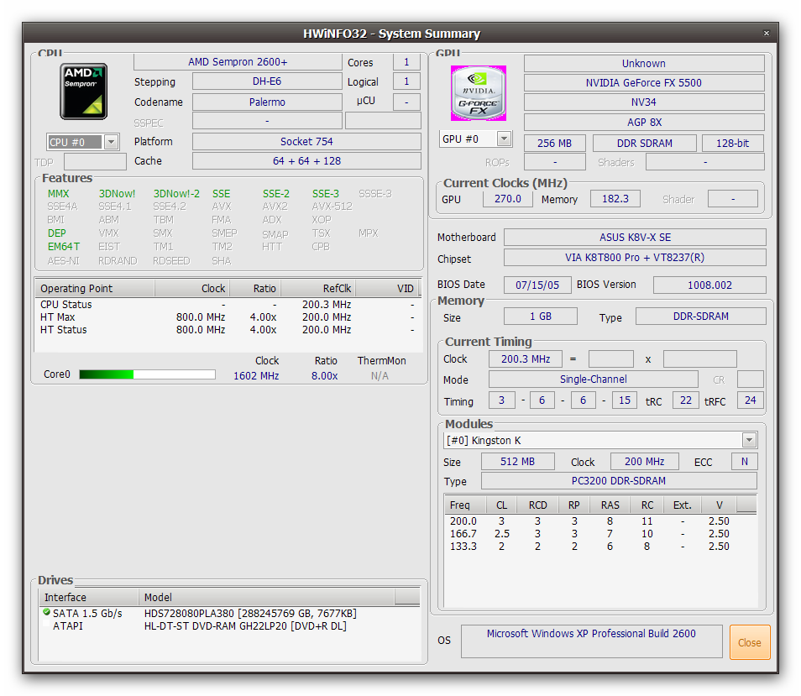
Task: Click the PC3200 DDR-SDRAM module type field
Action: tap(619, 481)
